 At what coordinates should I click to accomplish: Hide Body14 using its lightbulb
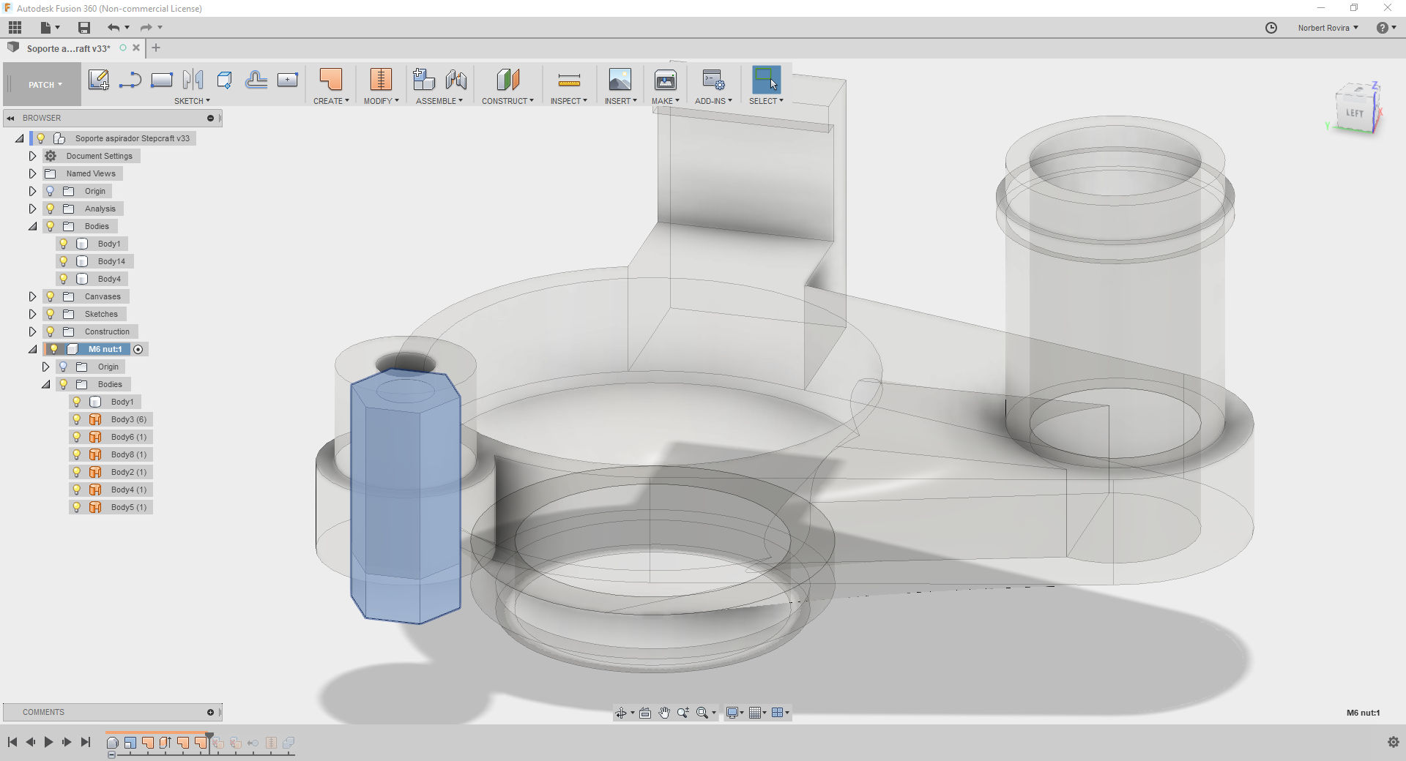pyautogui.click(x=64, y=261)
